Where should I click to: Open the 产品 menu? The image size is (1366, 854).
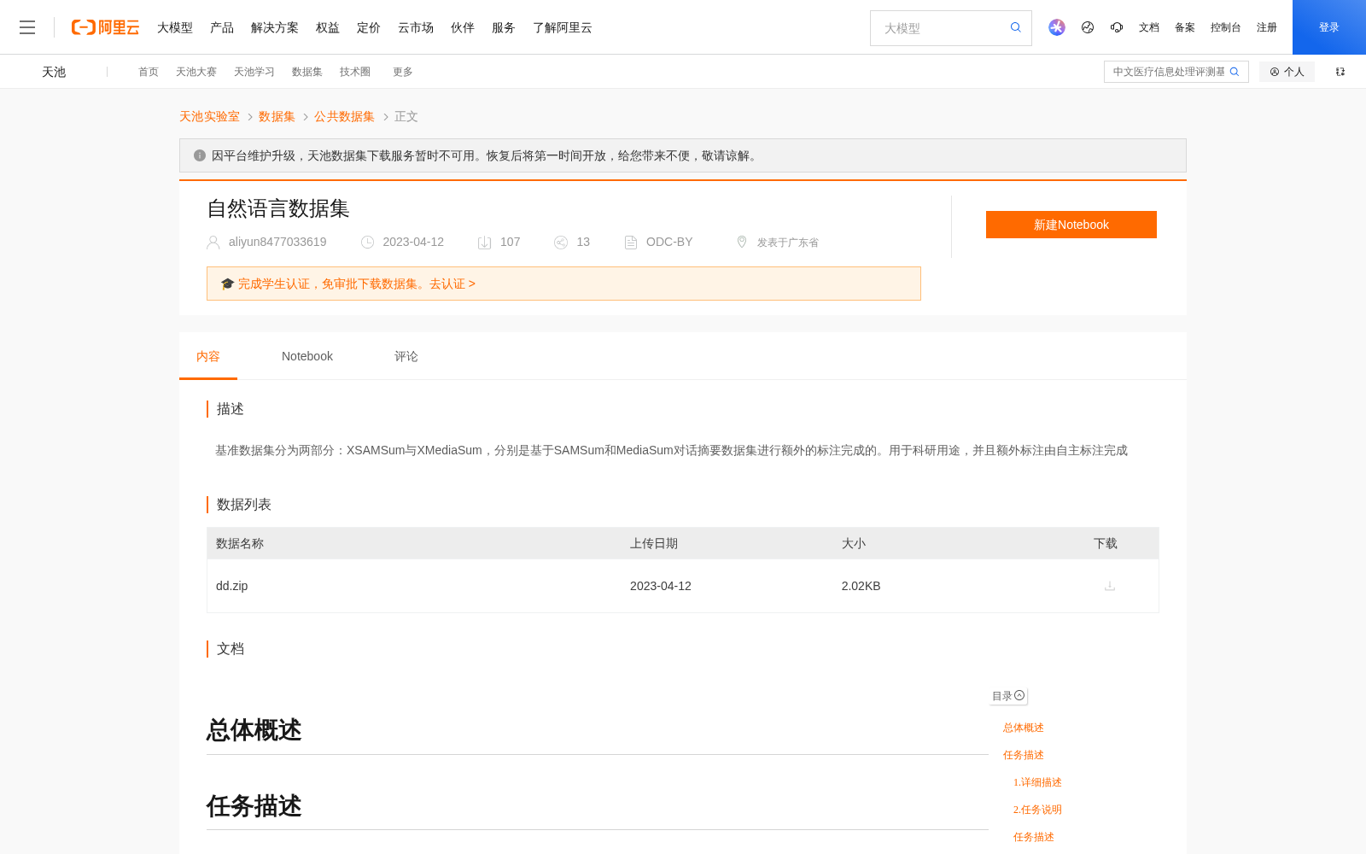(x=222, y=27)
